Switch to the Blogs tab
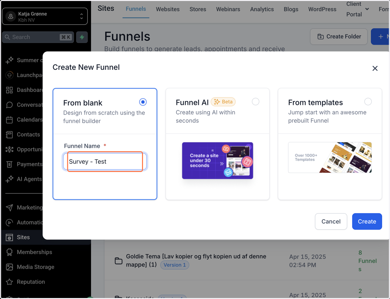This screenshot has width=390, height=299. click(x=291, y=9)
